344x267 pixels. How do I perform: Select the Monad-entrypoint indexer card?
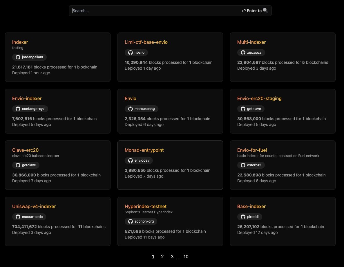pyautogui.click(x=170, y=180)
